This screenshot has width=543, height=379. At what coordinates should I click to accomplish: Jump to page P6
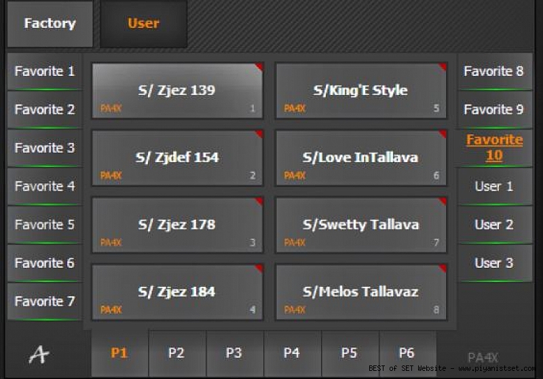pos(407,353)
